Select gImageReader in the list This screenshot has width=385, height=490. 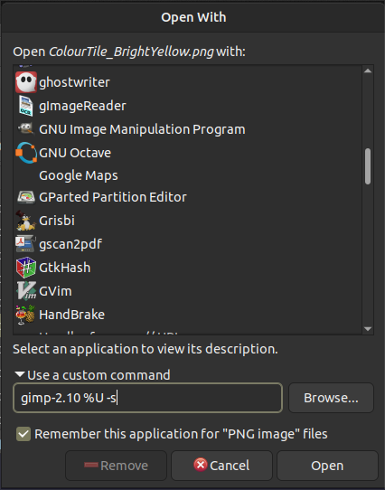click(x=82, y=106)
